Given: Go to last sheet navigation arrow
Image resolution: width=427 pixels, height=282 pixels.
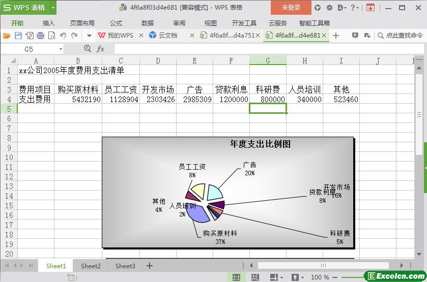Looking at the screenshot, I should tap(32, 265).
